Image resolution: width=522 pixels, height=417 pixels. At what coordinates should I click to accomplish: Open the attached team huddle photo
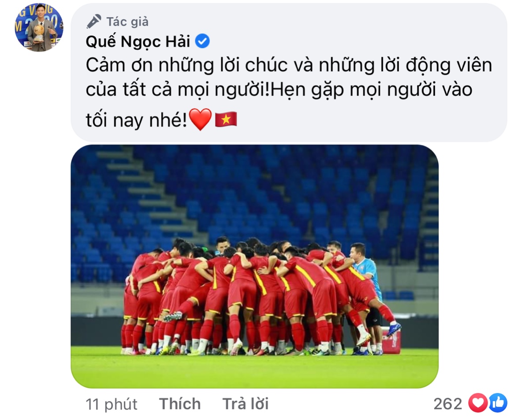coord(255,266)
